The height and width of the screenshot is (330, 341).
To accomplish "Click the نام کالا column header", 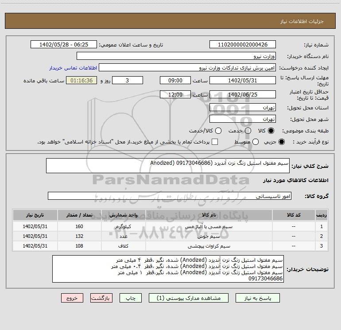I will (x=209, y=215).
